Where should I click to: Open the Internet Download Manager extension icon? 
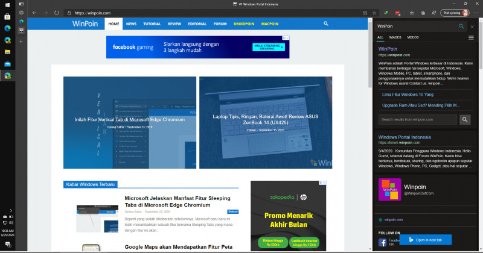point(386,13)
